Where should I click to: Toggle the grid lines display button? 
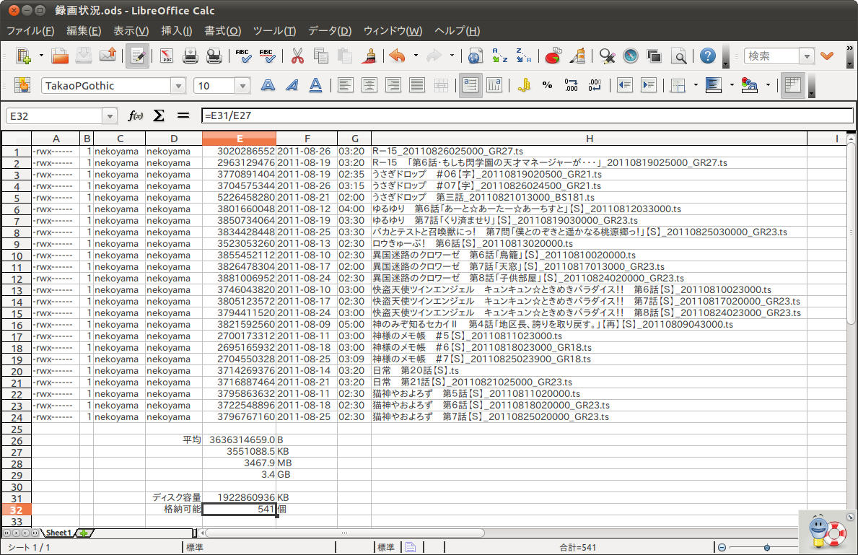click(x=793, y=85)
